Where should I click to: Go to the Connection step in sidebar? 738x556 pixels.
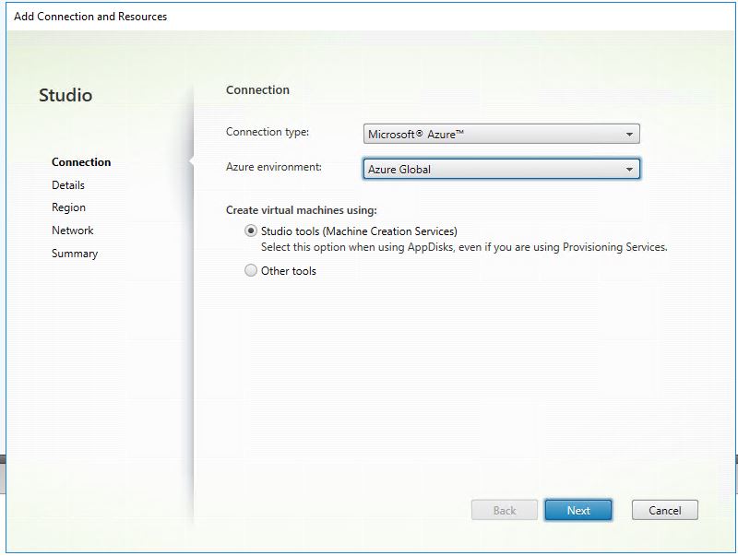(x=81, y=162)
